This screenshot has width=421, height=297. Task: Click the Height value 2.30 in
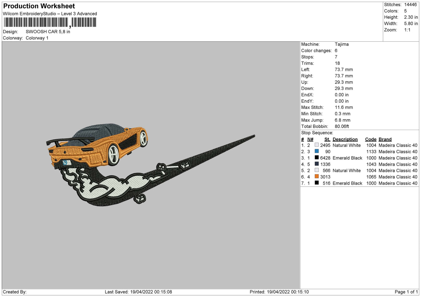coord(411,17)
